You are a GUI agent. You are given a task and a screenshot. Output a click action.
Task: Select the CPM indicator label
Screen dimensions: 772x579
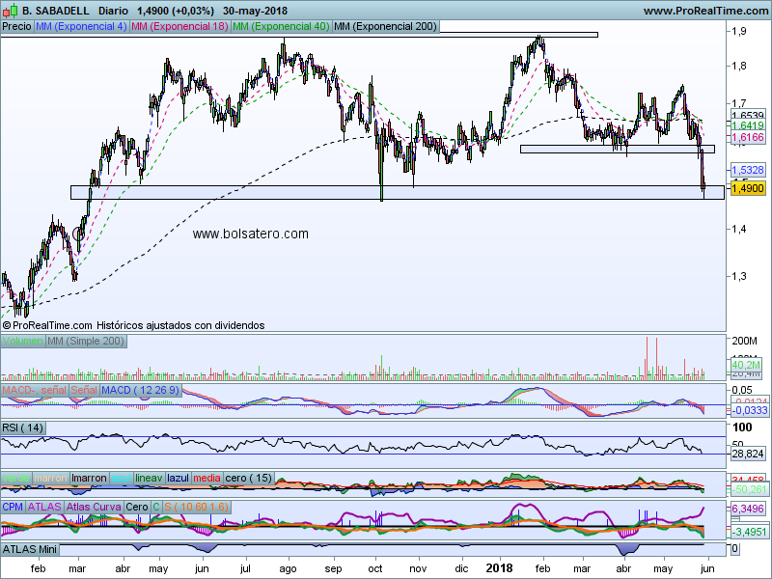(x=13, y=506)
